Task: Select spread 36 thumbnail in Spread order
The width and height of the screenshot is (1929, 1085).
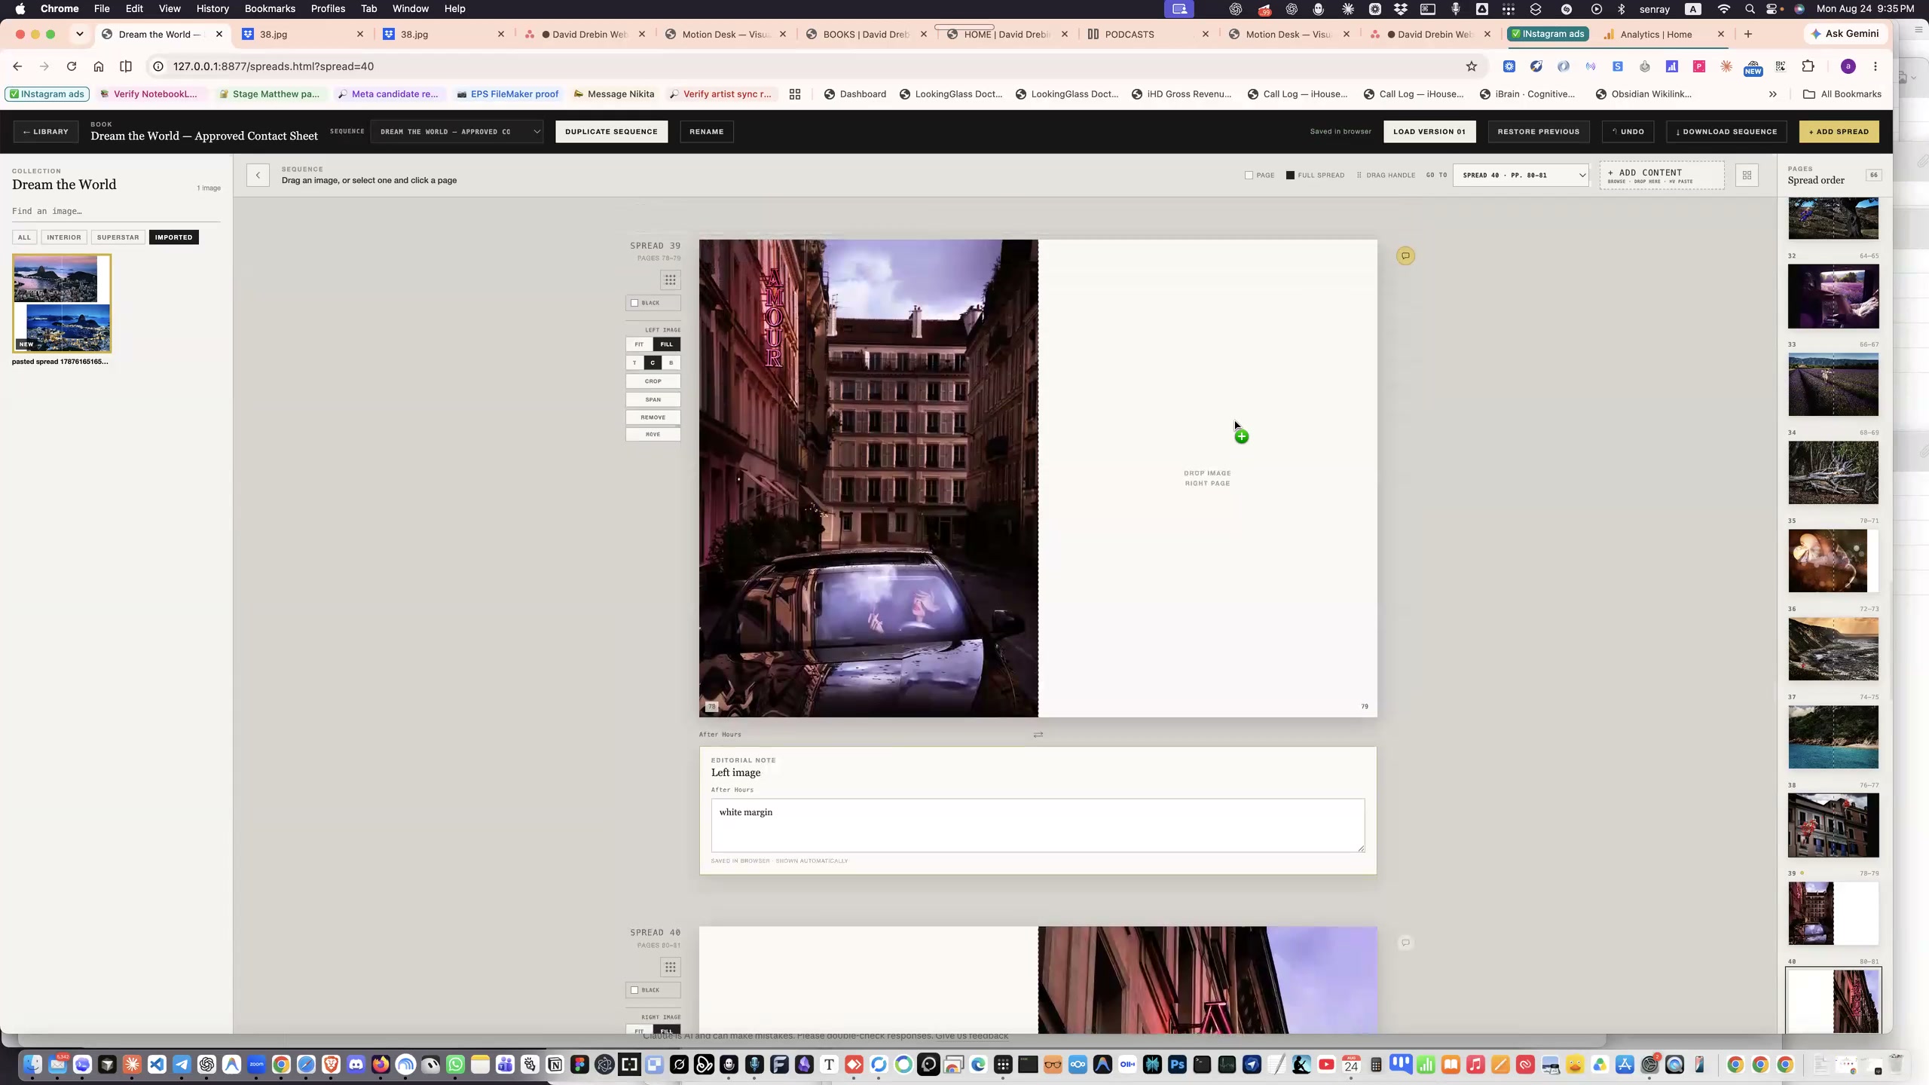Action: pyautogui.click(x=1833, y=649)
